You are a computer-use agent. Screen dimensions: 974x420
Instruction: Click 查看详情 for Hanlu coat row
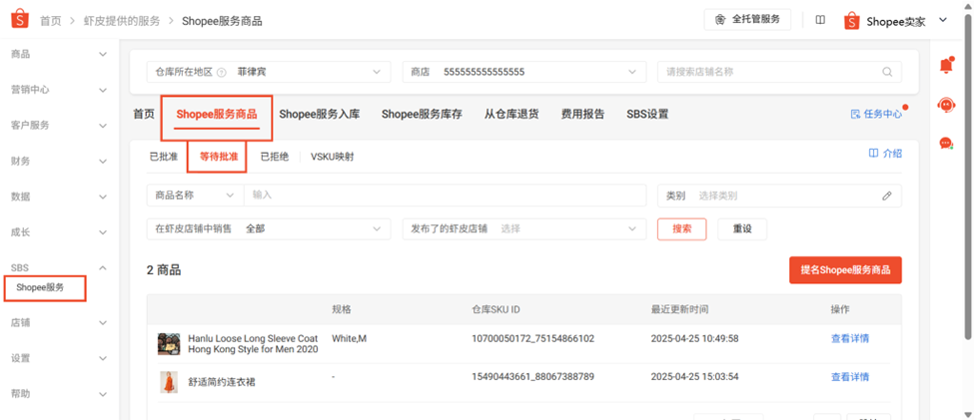coord(850,339)
